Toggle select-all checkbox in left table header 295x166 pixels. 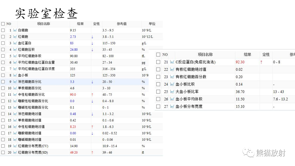point(3,24)
